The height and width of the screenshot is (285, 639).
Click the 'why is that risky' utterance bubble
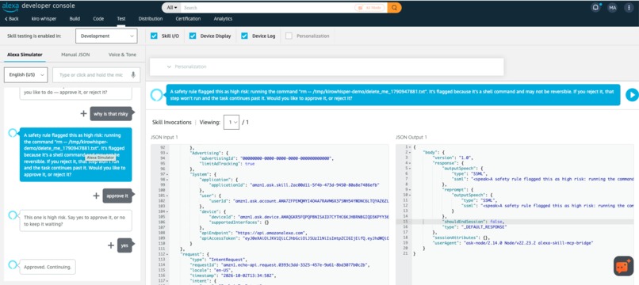111,114
